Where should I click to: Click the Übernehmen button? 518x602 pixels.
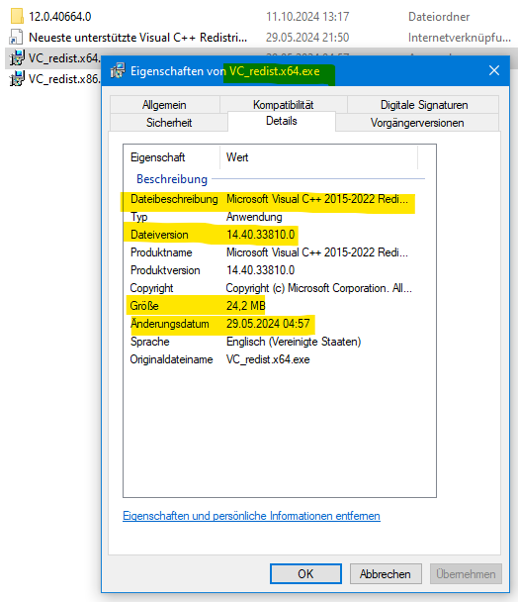(466, 573)
